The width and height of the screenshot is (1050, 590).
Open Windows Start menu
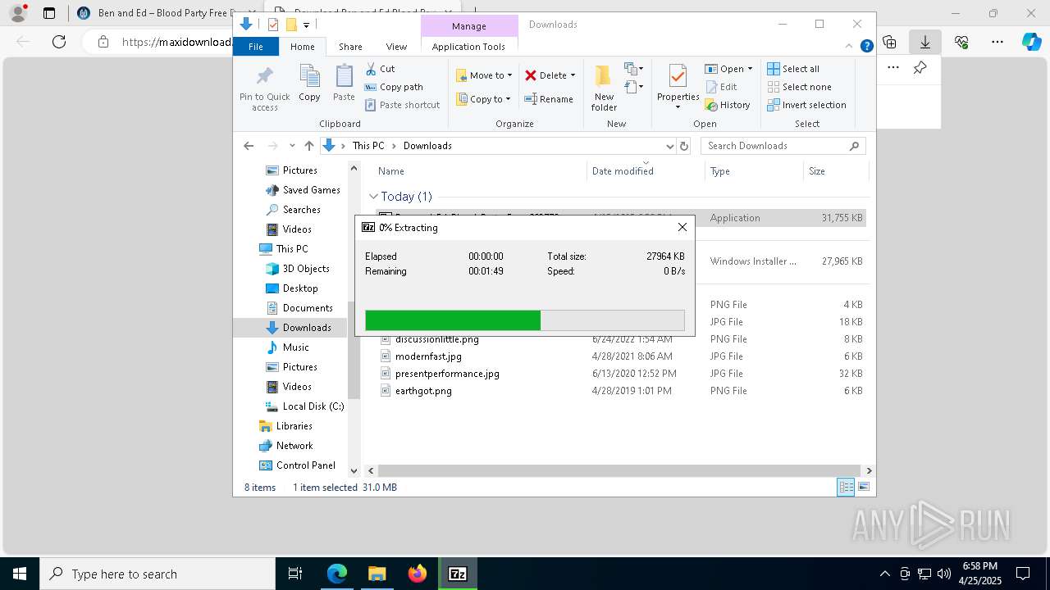click(x=20, y=574)
